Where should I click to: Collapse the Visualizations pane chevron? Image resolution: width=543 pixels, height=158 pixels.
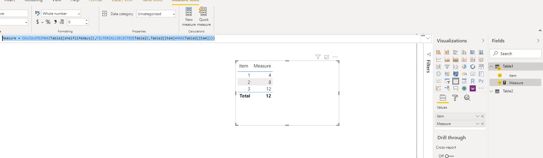483,41
